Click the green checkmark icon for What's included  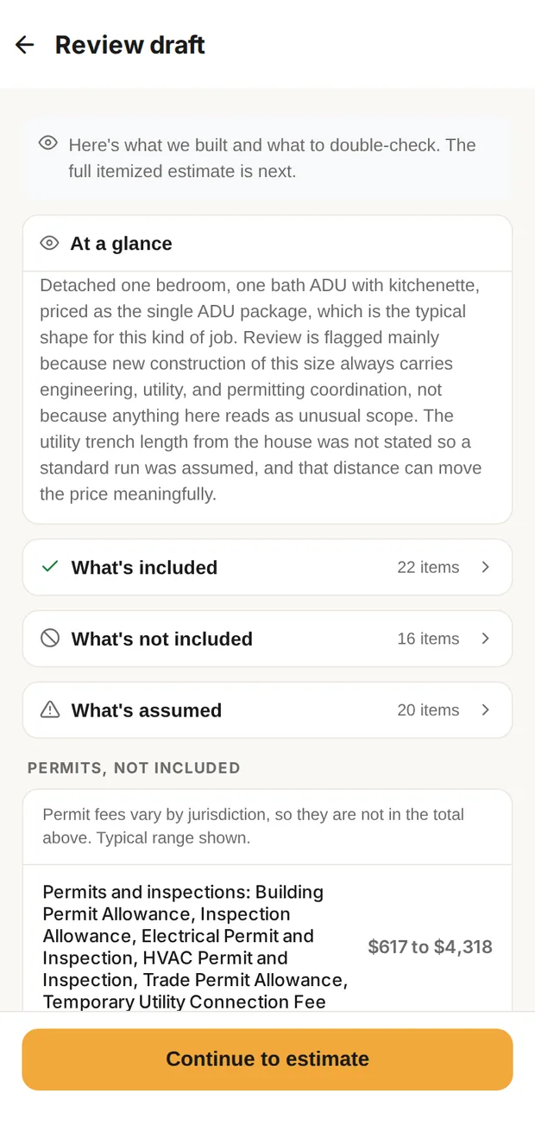click(50, 567)
